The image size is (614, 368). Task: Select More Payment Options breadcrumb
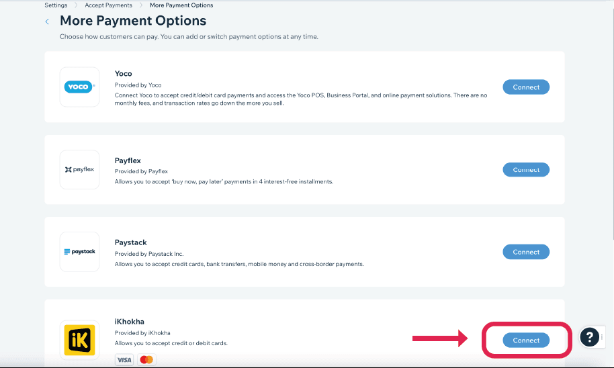click(x=181, y=5)
